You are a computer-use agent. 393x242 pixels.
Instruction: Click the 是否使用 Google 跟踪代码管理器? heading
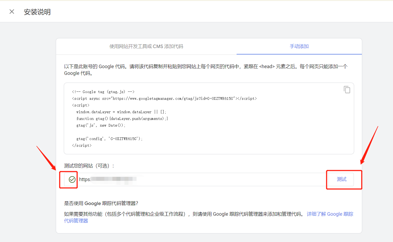[101, 203]
